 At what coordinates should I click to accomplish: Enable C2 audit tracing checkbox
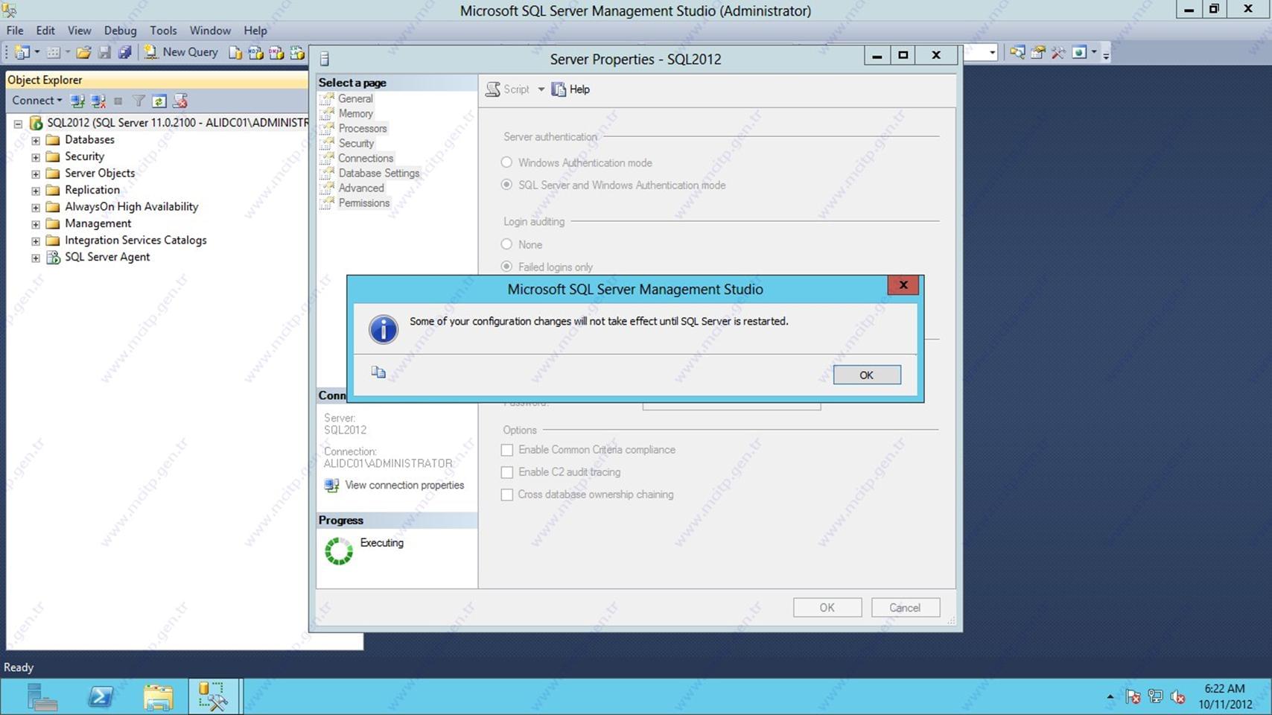[x=507, y=472]
